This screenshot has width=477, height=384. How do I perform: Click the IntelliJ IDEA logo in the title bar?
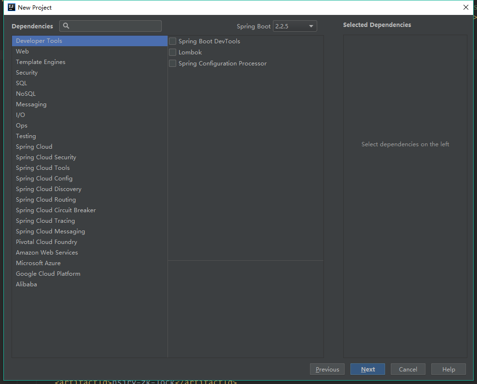[x=11, y=7]
